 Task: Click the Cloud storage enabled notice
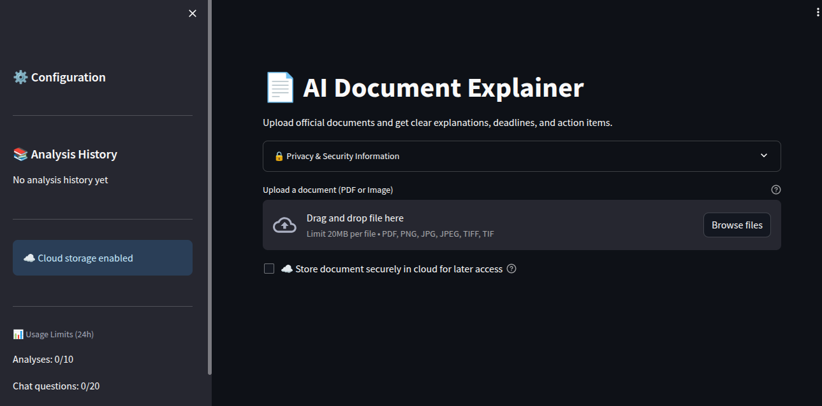[x=103, y=258]
